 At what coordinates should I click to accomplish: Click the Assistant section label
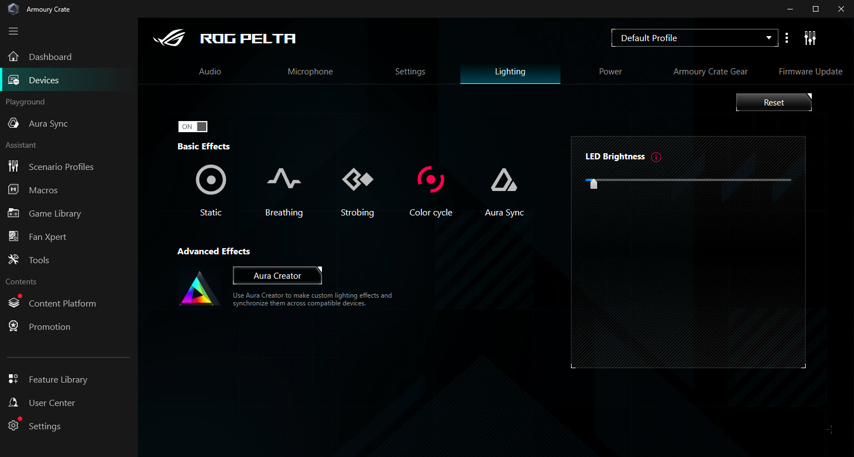point(21,145)
